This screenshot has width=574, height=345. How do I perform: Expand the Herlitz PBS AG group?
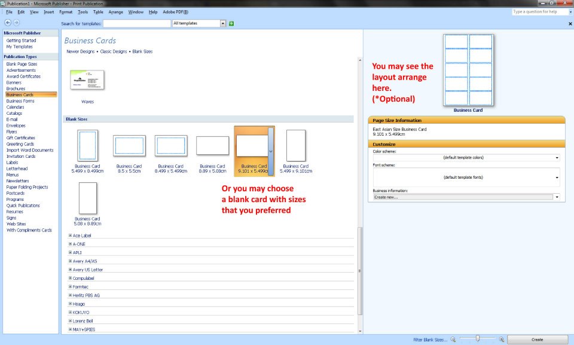pos(71,295)
